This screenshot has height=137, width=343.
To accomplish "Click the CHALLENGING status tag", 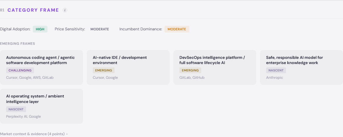I will pyautogui.click(x=20, y=70).
